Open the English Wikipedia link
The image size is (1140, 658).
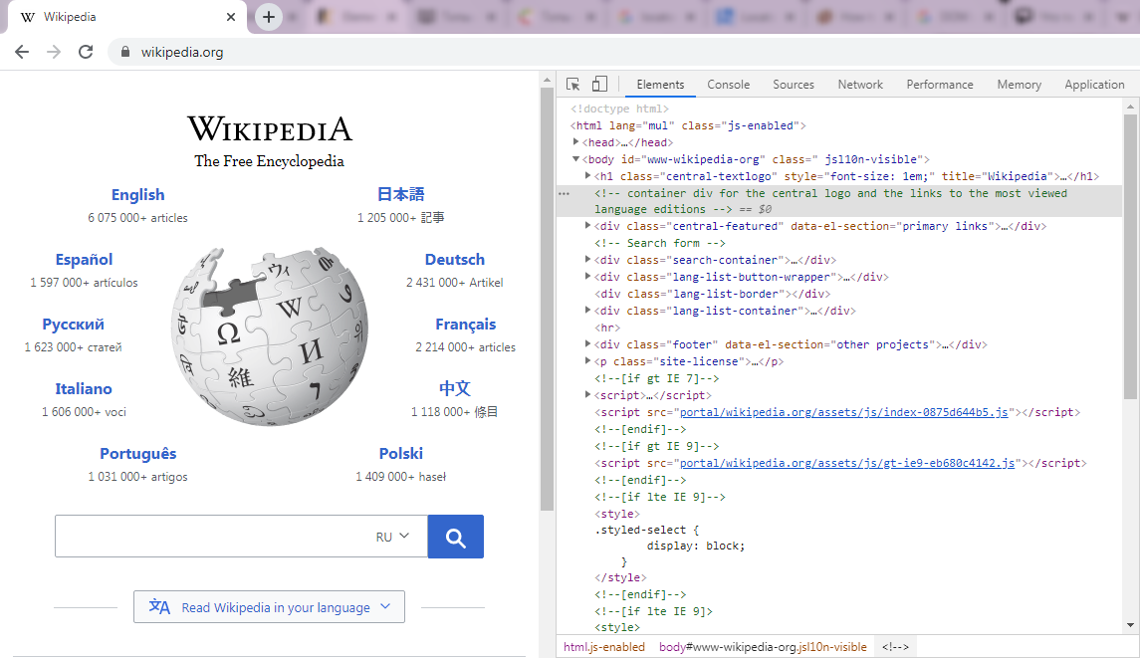(137, 195)
